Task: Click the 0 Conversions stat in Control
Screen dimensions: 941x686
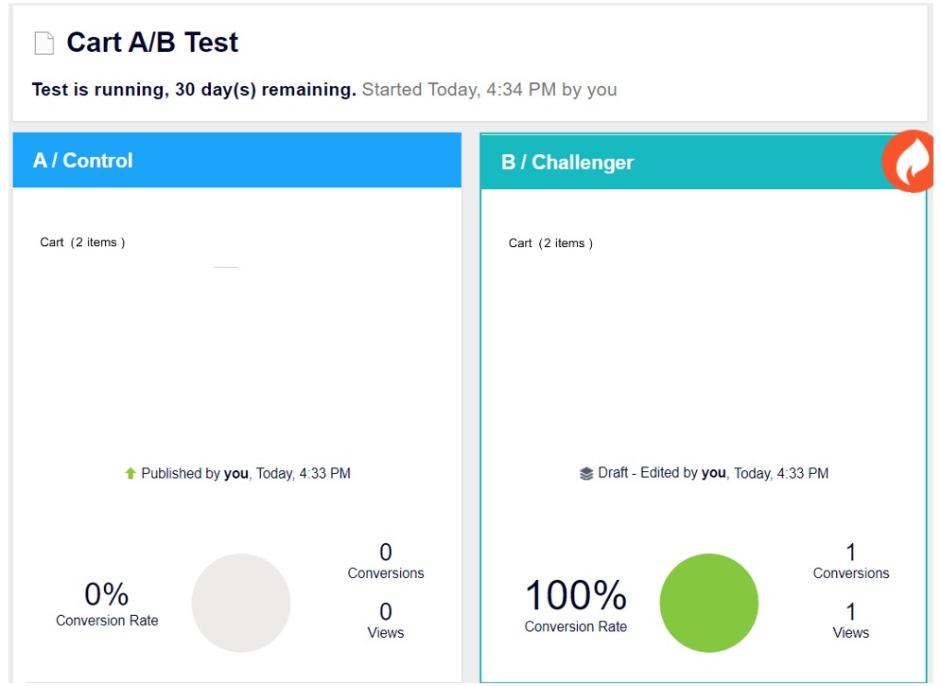Action: click(x=385, y=561)
